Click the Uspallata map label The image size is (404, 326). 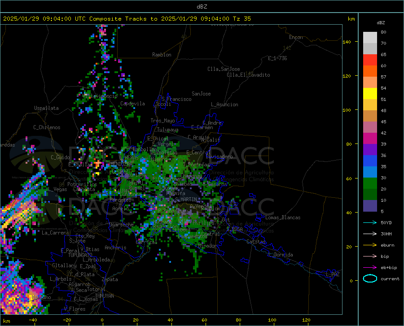[x=46, y=108]
